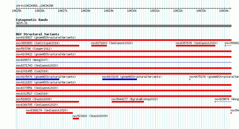Click the 19627k ruler position label
This screenshot has height=129, width=239.
(x=63, y=11)
